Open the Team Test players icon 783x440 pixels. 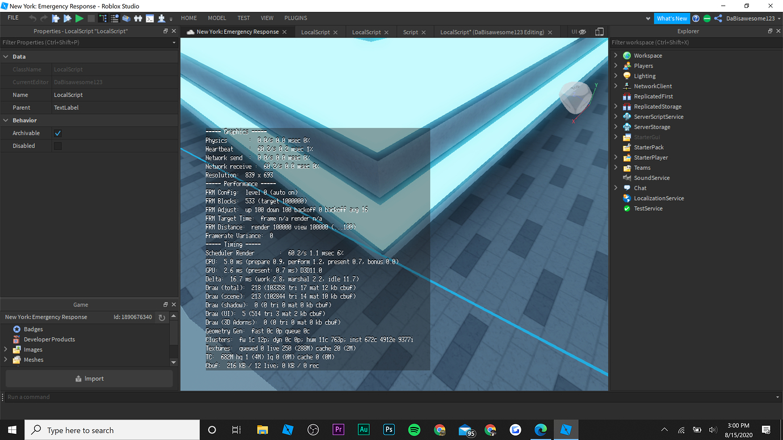pos(138,18)
